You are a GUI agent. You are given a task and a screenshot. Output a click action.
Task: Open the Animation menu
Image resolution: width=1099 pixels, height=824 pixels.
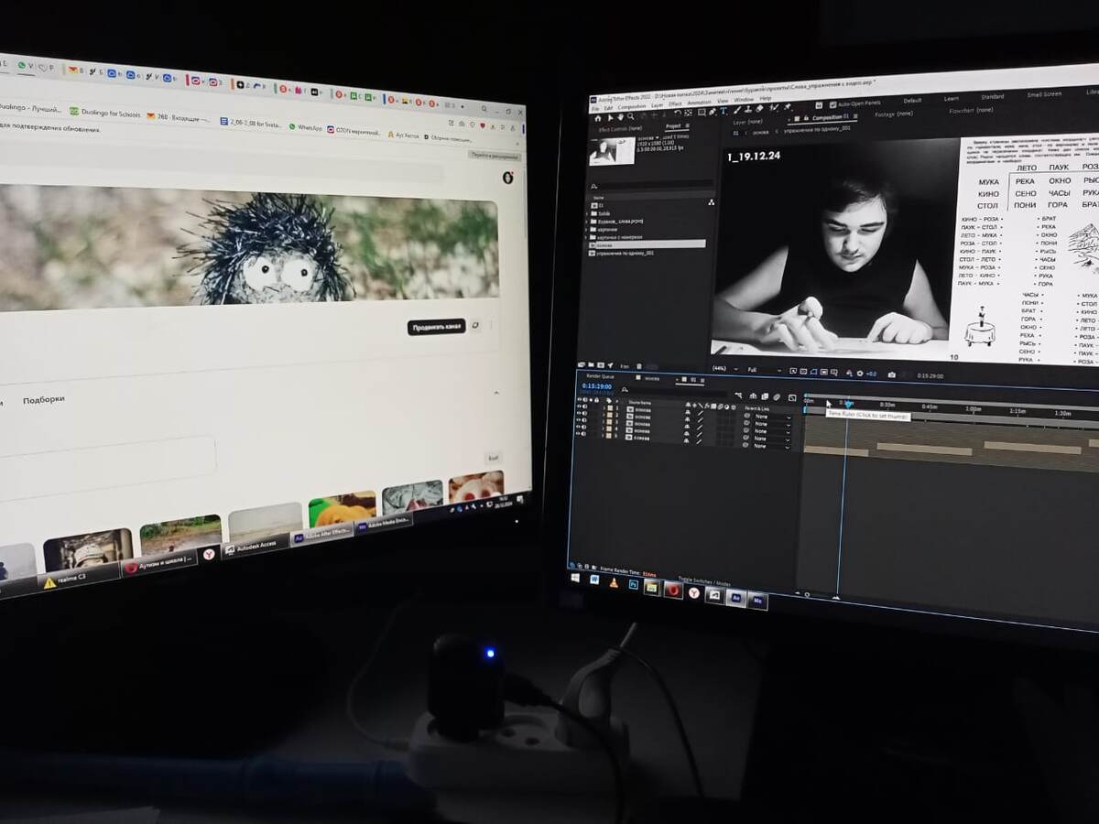pyautogui.click(x=700, y=103)
